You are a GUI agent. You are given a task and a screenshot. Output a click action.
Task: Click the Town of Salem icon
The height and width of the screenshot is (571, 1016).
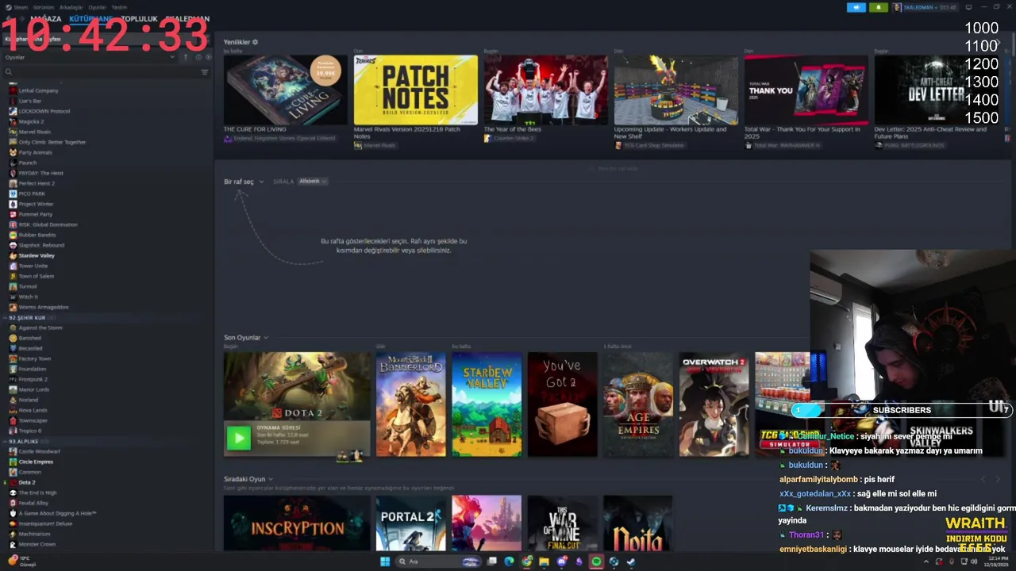(13, 276)
